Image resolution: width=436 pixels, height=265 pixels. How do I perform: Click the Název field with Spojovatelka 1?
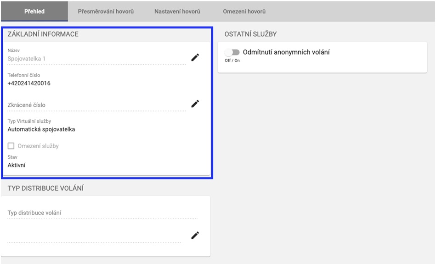(x=96, y=59)
